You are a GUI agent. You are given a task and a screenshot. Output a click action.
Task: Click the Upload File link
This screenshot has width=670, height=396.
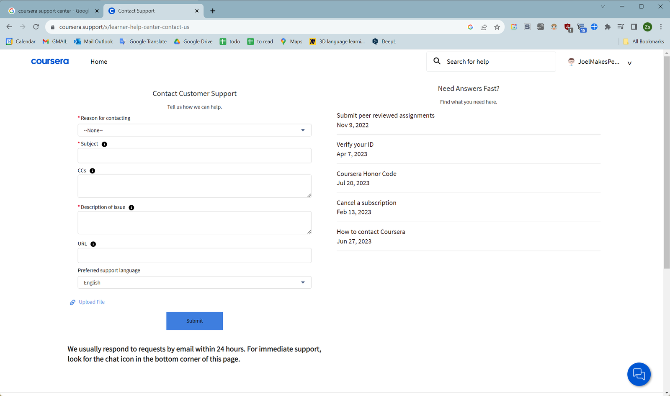pos(91,302)
